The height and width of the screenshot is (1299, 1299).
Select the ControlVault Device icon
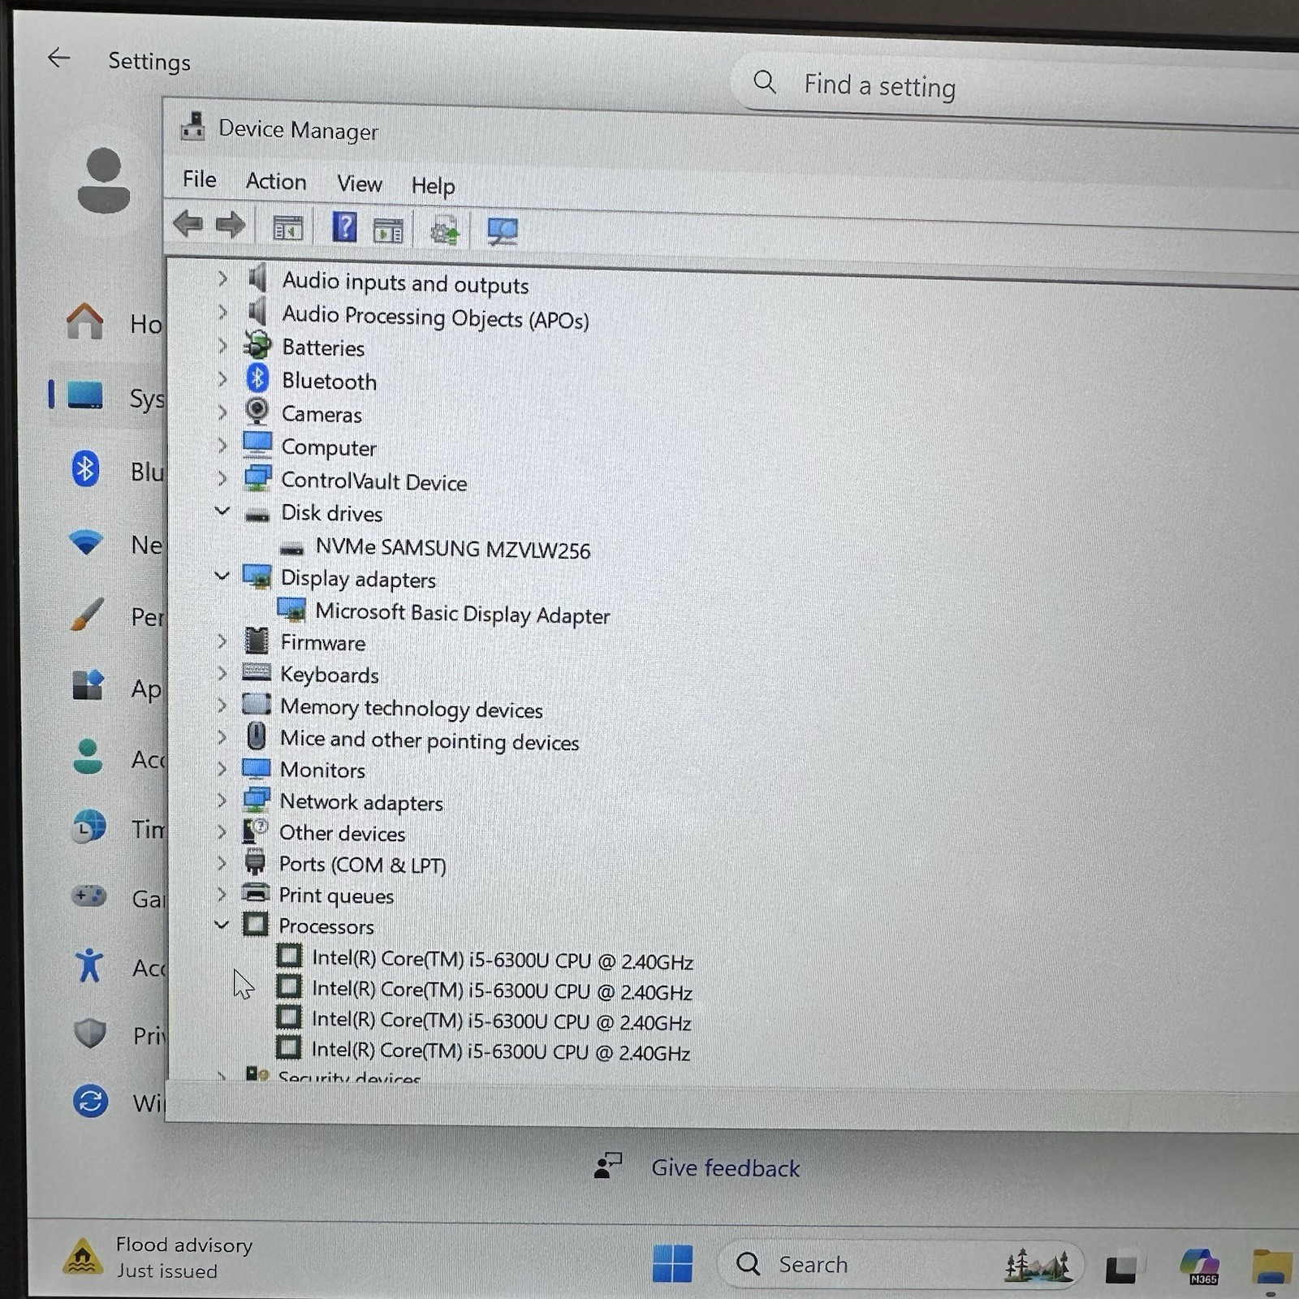point(257,477)
